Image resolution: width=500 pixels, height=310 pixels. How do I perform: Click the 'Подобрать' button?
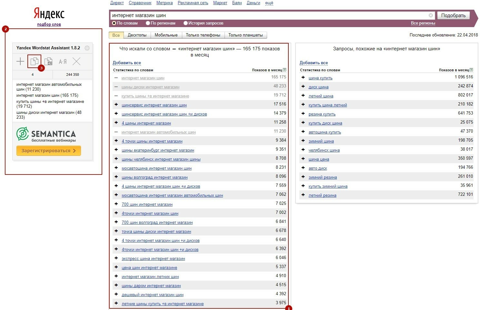click(453, 15)
